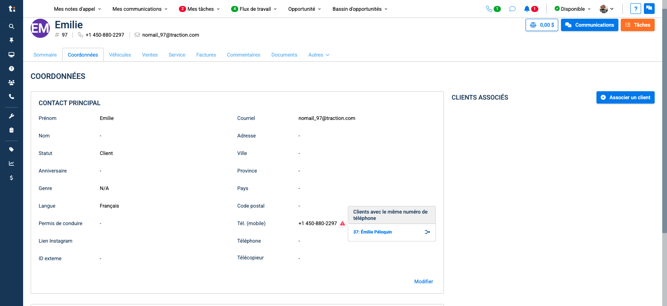This screenshot has height=306, width=667.
Task: Open the chat bubble icon in header
Action: point(512,9)
